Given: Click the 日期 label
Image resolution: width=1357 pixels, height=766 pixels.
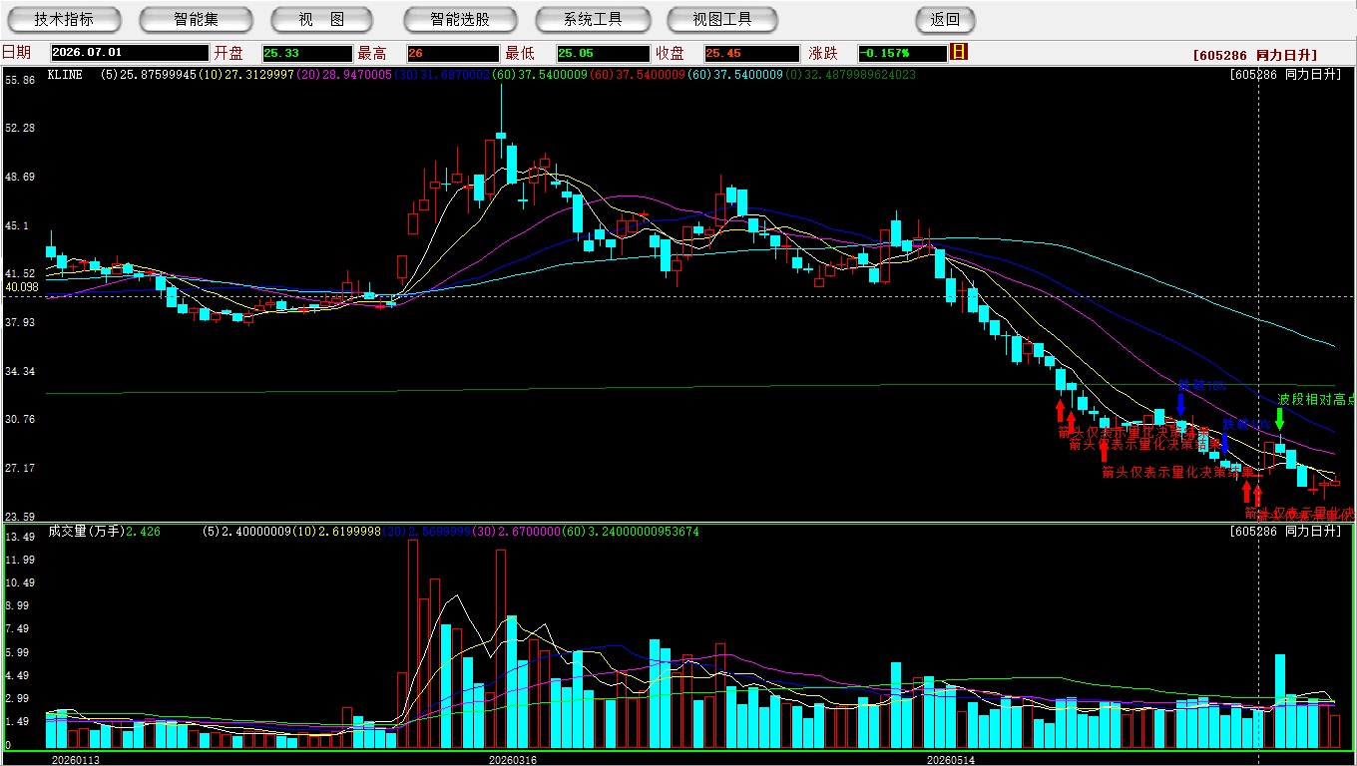Looking at the screenshot, I should (16, 53).
